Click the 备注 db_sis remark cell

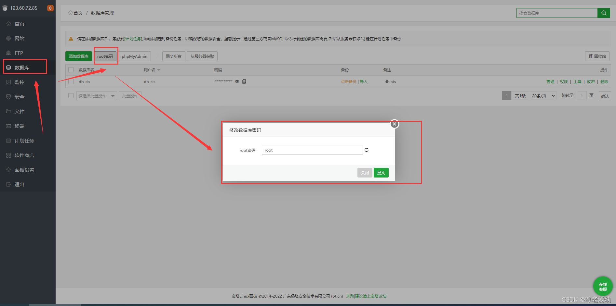point(390,82)
